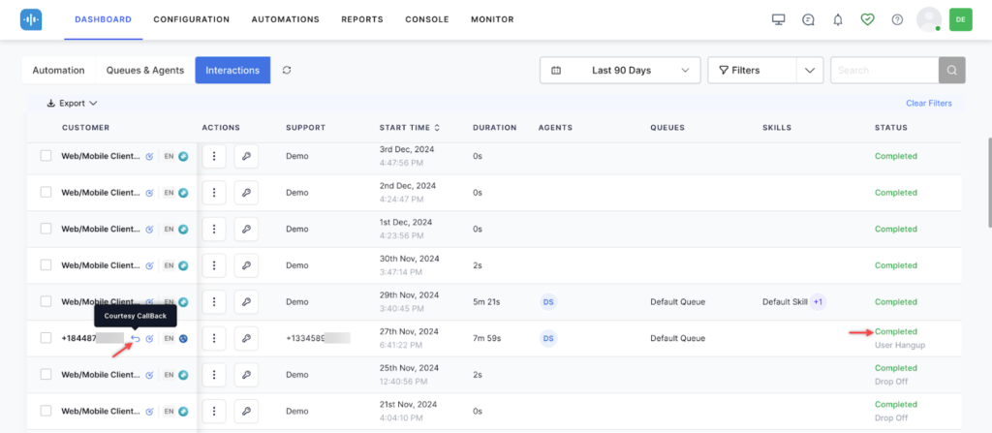Open the Automations menu
This screenshot has width=992, height=433.
[x=286, y=19]
